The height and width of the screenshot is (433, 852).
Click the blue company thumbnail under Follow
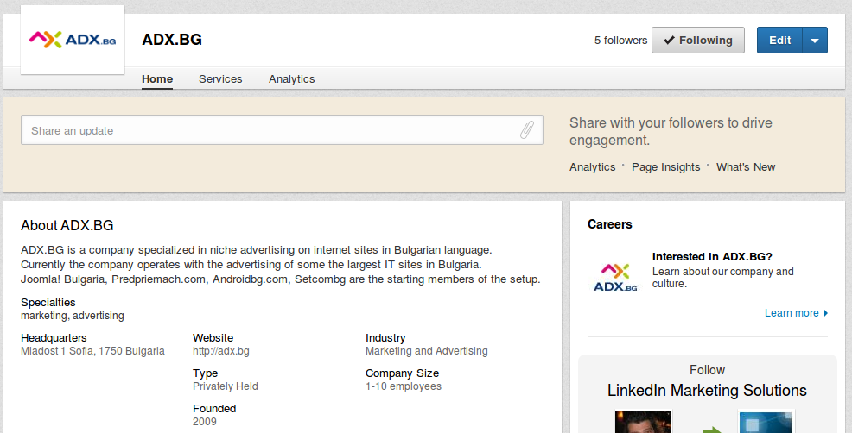click(x=766, y=422)
